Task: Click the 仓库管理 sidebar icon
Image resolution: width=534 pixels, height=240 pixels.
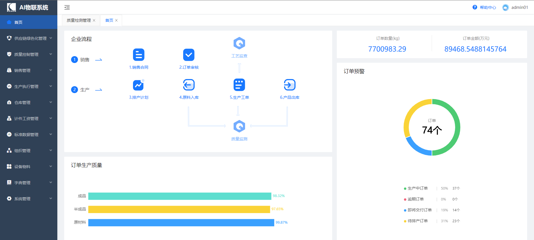Action: [9, 102]
